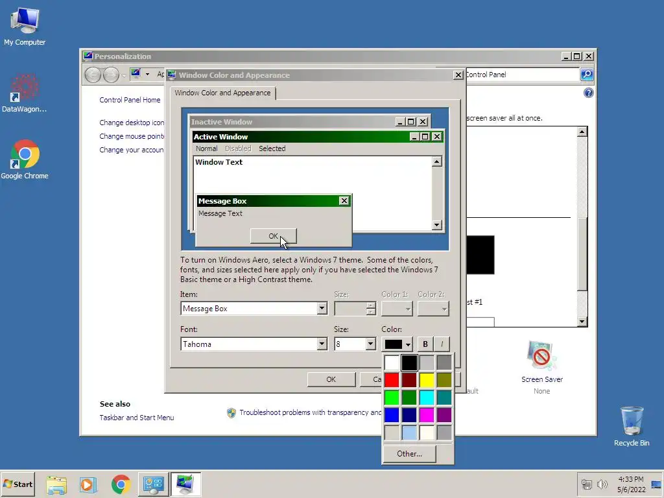This screenshot has height=498, width=664.
Task: Select Personalization taskbar item
Action: (x=185, y=484)
